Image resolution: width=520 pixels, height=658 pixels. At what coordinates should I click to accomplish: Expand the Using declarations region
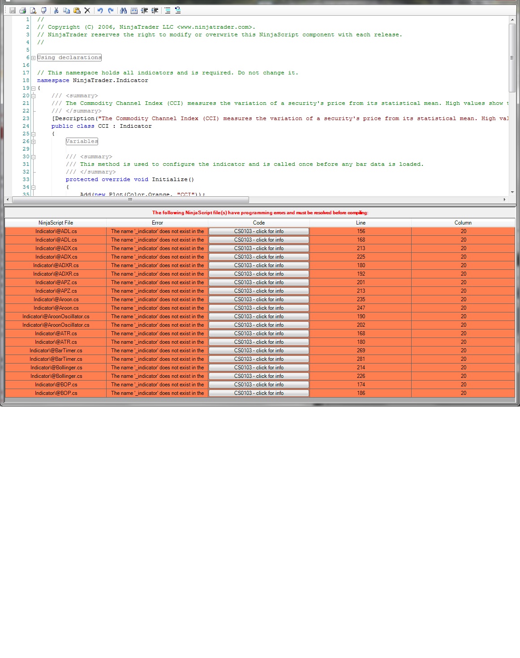click(33, 58)
